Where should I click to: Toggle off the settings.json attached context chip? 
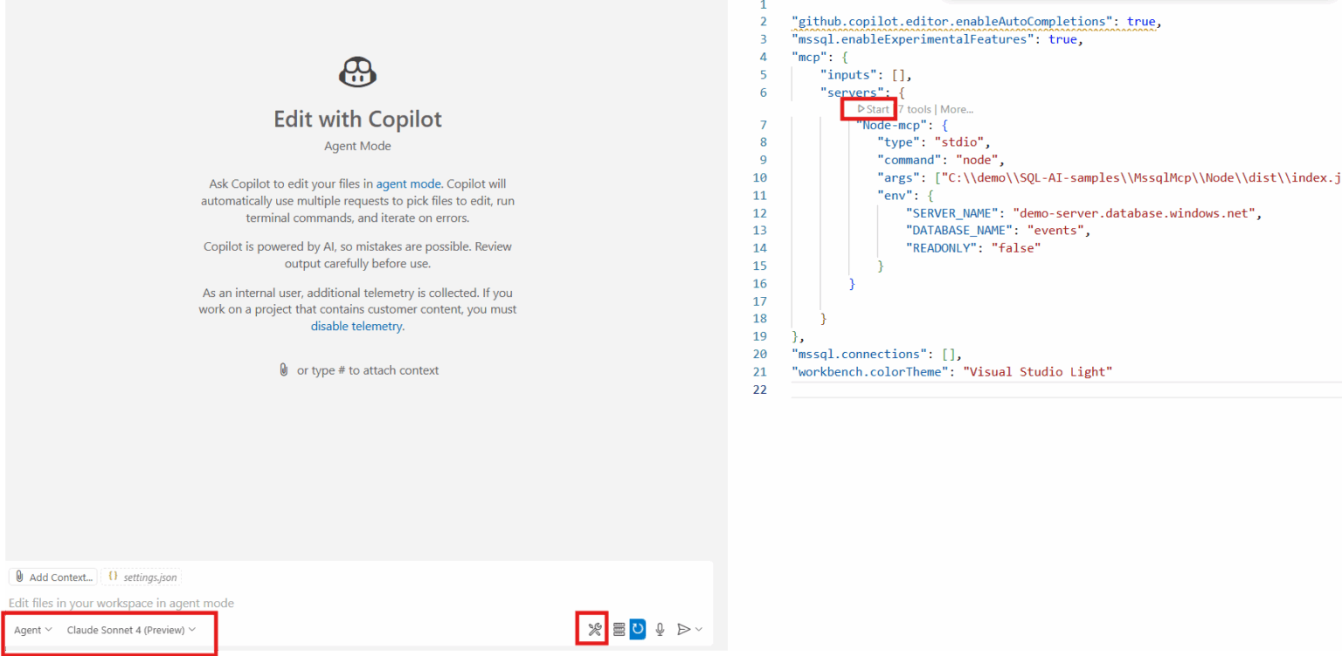point(142,577)
